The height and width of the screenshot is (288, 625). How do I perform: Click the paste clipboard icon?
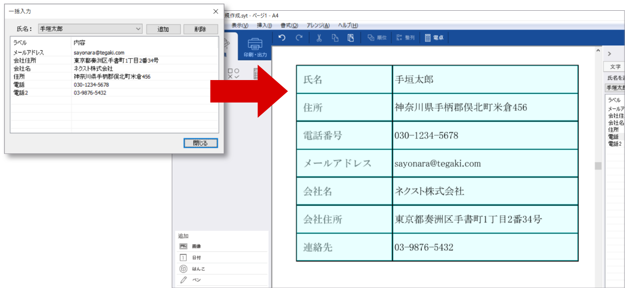[351, 38]
